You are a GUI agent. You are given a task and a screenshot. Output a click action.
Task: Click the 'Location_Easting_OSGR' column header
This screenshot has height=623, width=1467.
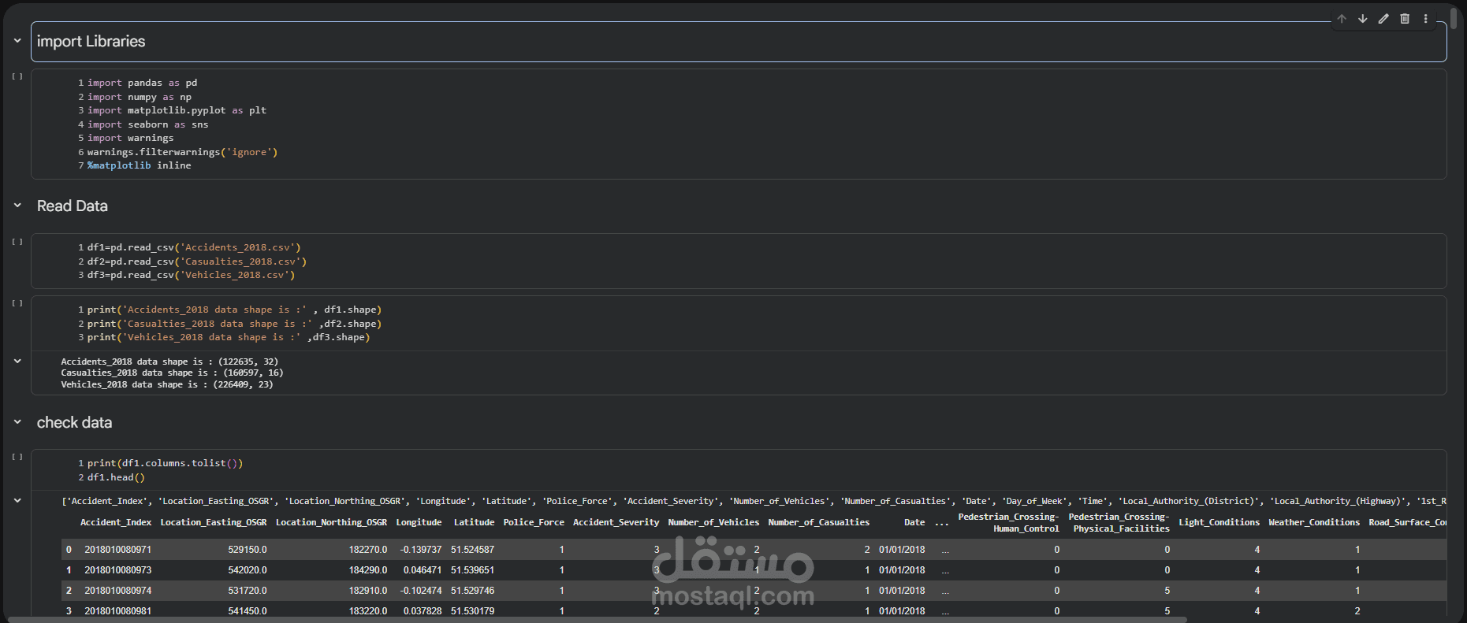(x=214, y=522)
